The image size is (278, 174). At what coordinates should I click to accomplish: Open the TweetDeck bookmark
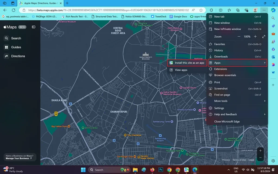tap(159, 17)
